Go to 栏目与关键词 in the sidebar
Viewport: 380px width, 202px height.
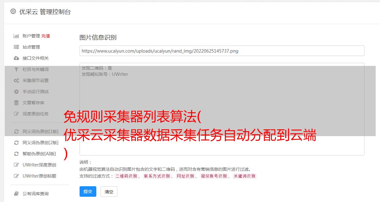pyautogui.click(x=36, y=69)
